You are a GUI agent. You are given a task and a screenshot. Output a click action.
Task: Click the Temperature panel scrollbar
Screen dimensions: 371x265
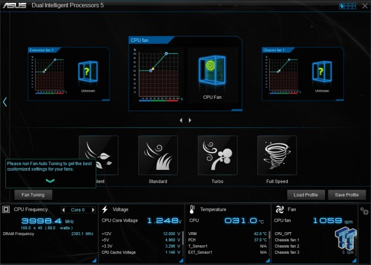(x=269, y=235)
